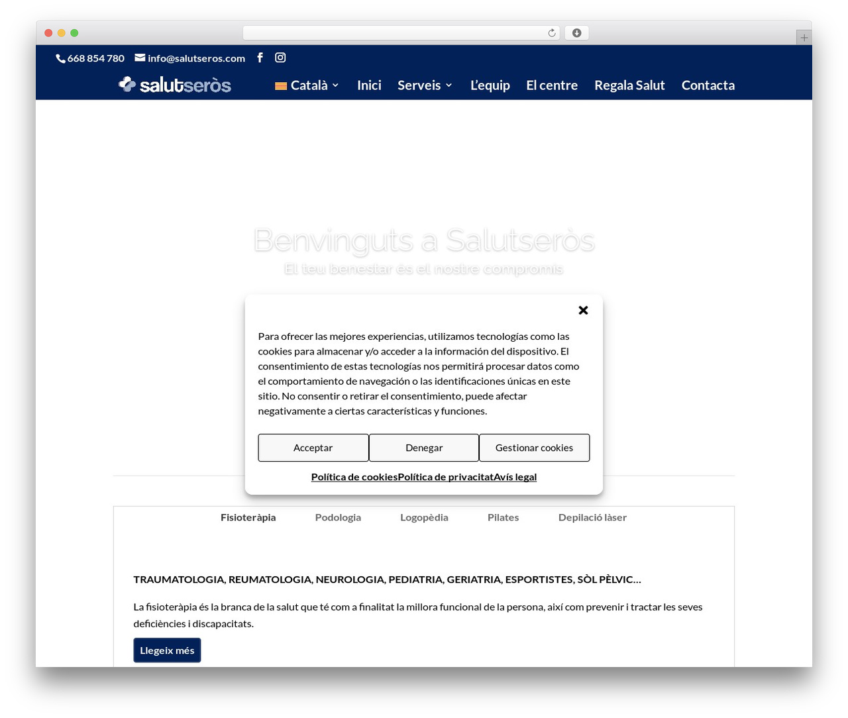The height and width of the screenshot is (718, 848).
Task: Select the Fisioteràpia tab
Action: pos(248,517)
